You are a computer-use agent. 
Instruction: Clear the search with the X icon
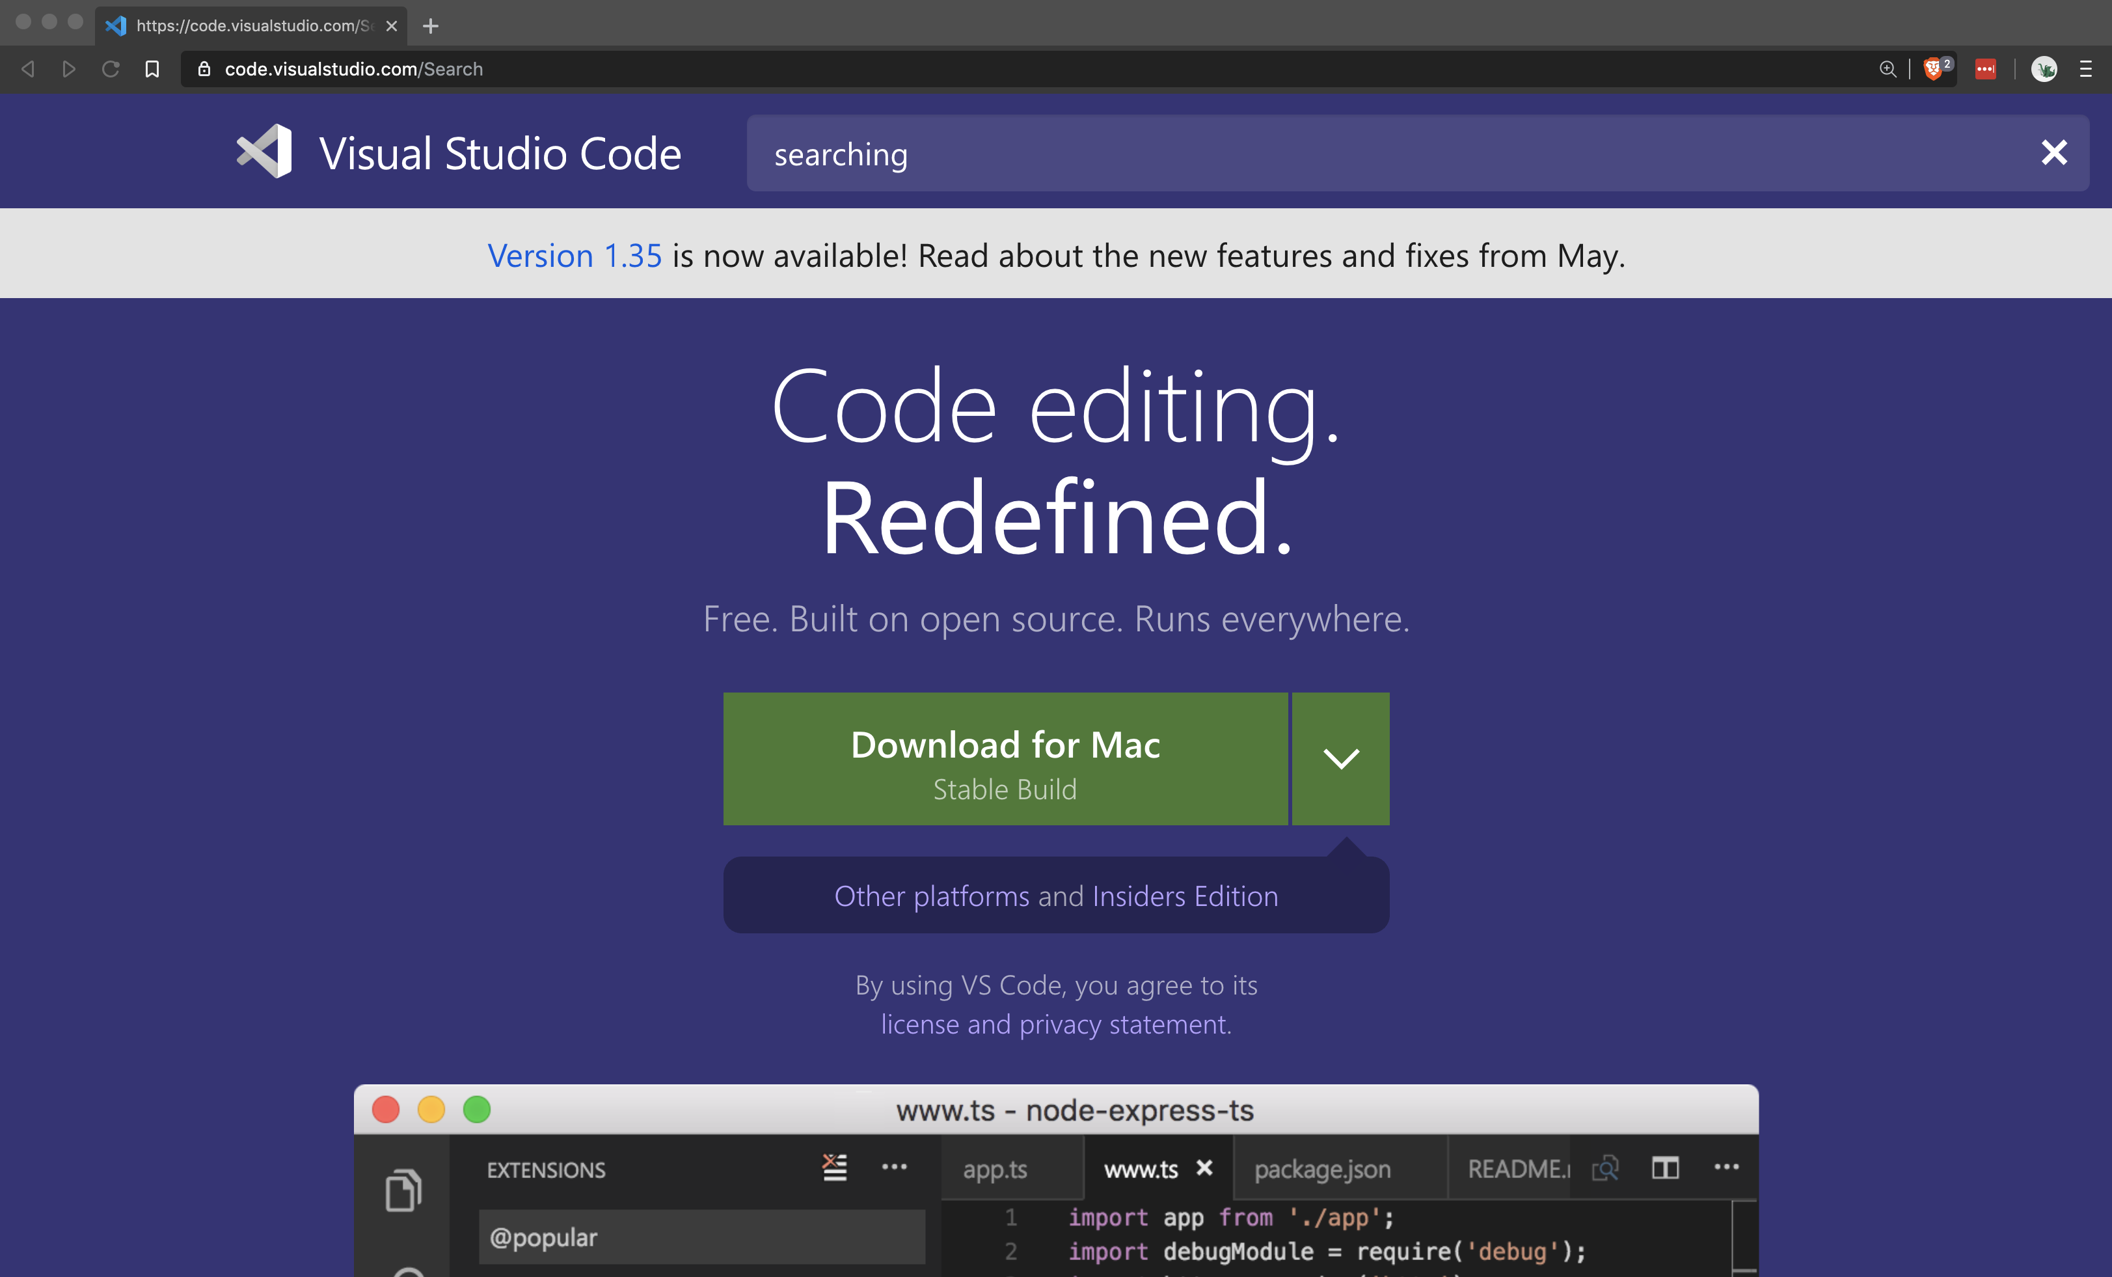(x=2053, y=154)
